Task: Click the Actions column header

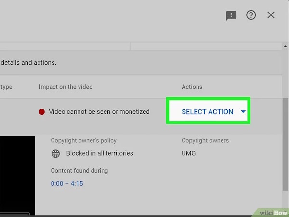Action: 192,87
